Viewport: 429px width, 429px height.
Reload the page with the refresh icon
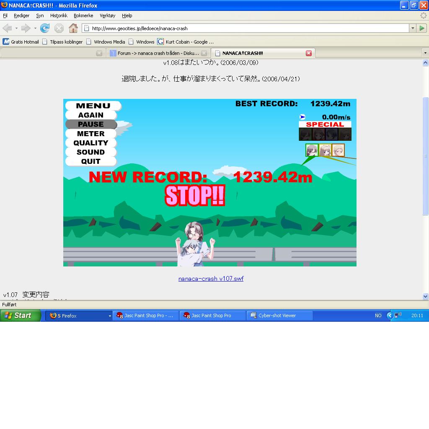click(45, 28)
